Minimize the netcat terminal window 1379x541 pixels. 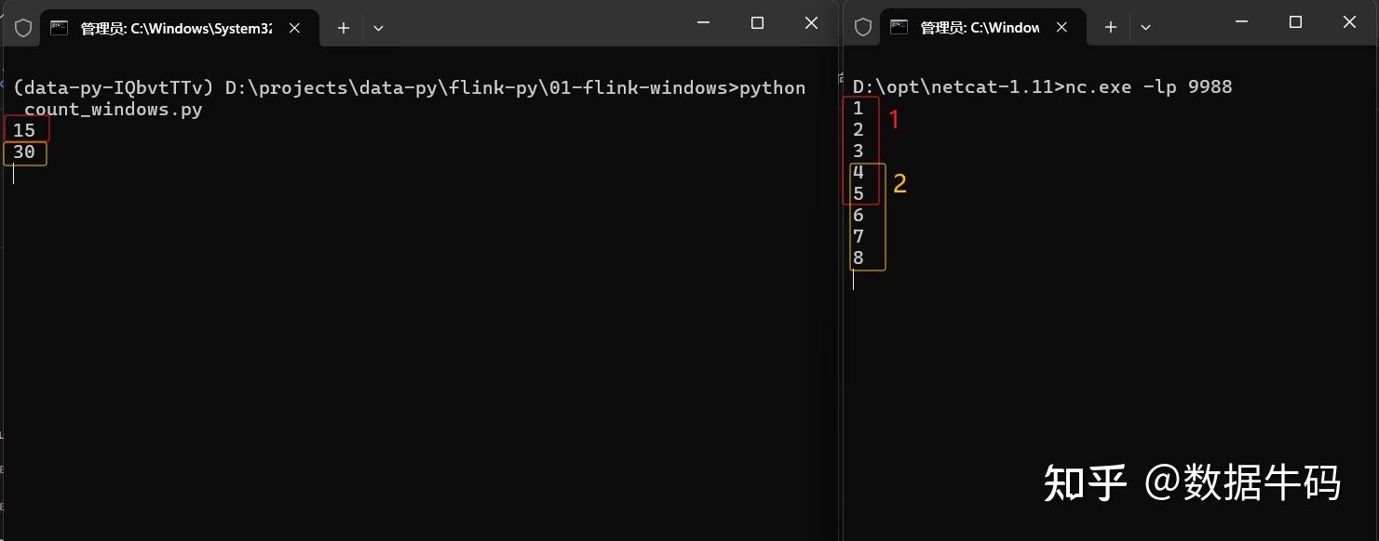coord(1242,22)
